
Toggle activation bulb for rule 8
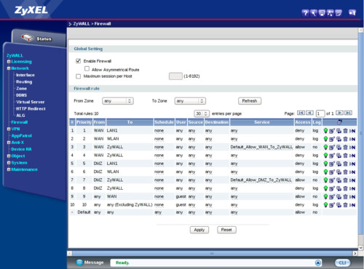tap(325, 188)
